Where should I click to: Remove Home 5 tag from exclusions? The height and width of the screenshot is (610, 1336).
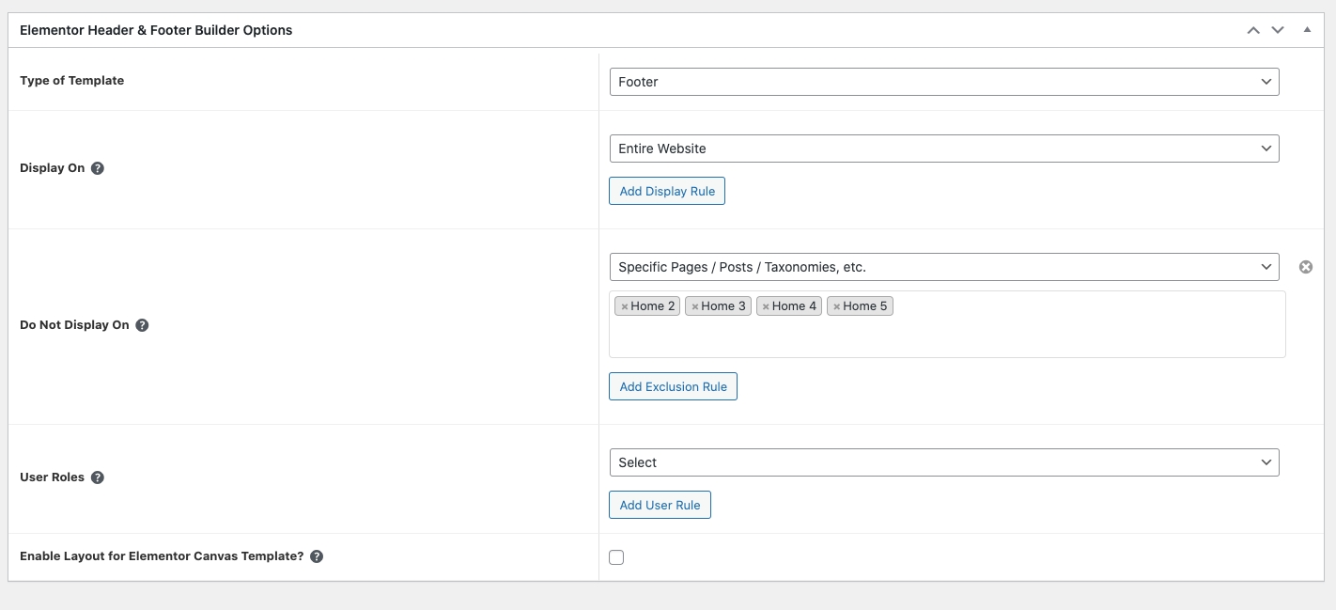tap(836, 306)
